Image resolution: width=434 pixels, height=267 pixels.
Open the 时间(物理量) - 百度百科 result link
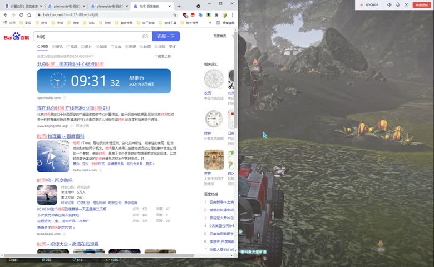pyautogui.click(x=61, y=136)
